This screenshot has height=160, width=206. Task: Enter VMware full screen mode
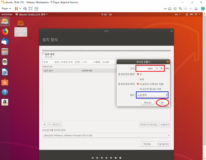point(30,9)
